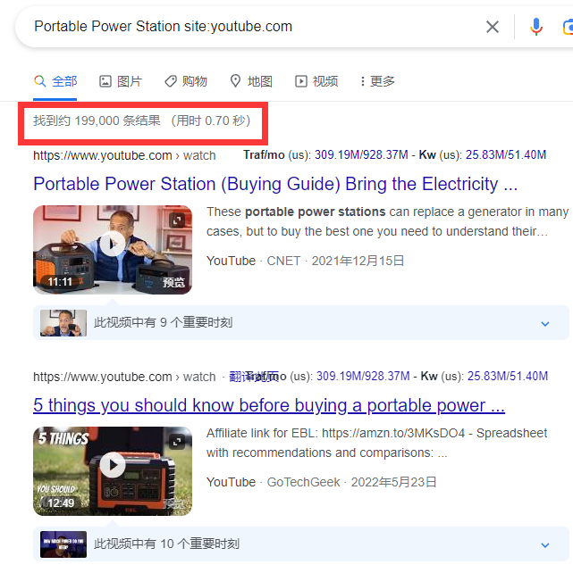Click the EBL affiliate link description snippet
Viewport: 573px width, 573px height.
pyautogui.click(x=376, y=443)
